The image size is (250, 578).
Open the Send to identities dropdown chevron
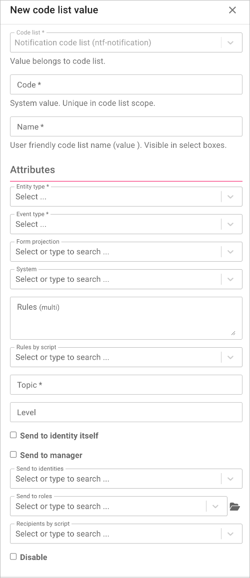(230, 479)
